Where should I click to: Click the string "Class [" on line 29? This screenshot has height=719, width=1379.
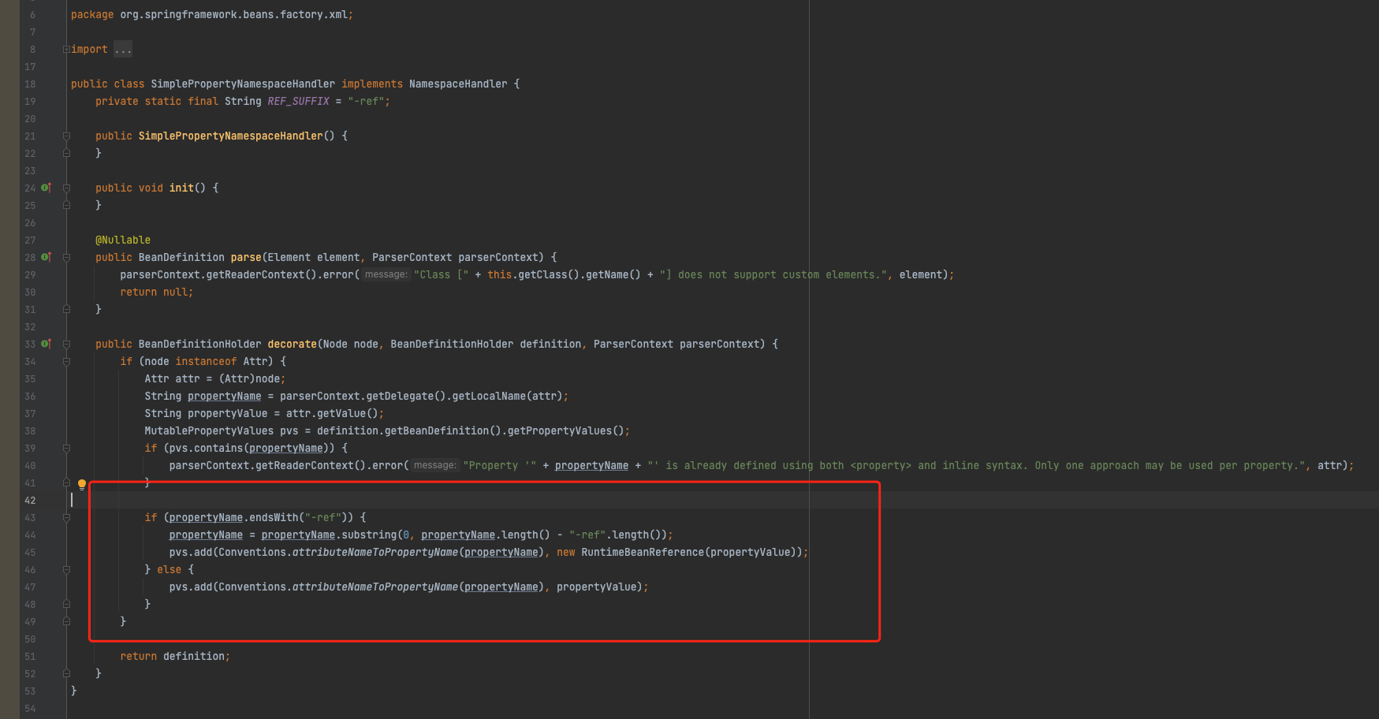click(442, 274)
